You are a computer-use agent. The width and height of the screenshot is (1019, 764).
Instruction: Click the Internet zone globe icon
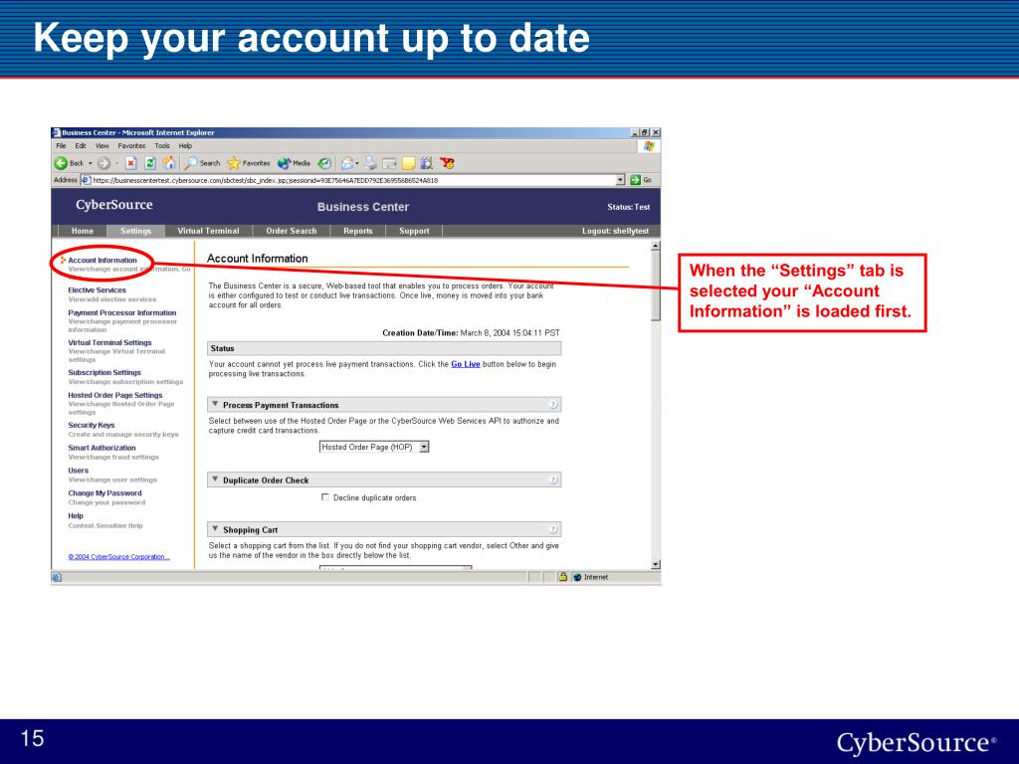click(x=577, y=577)
